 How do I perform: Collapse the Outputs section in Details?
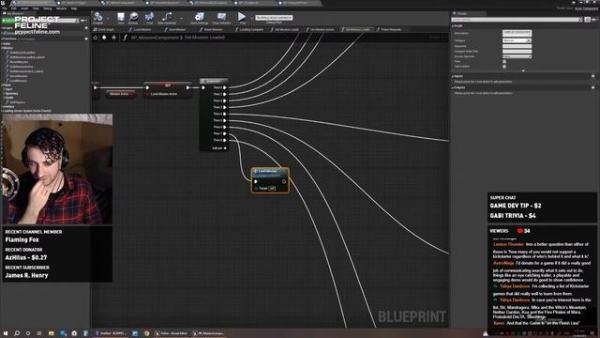453,87
